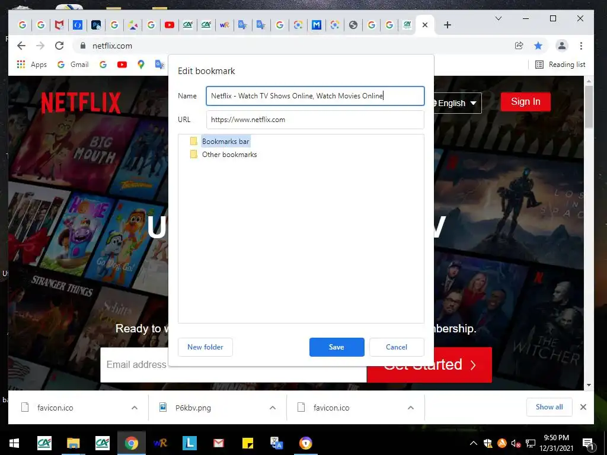Viewport: 607px width, 455px height.
Task: Cancel the Edit bookmark dialog
Action: click(397, 347)
